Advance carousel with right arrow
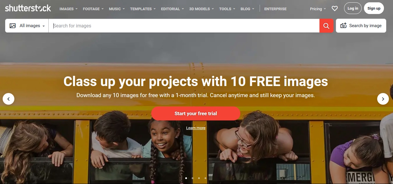This screenshot has width=393, height=184. [x=383, y=99]
